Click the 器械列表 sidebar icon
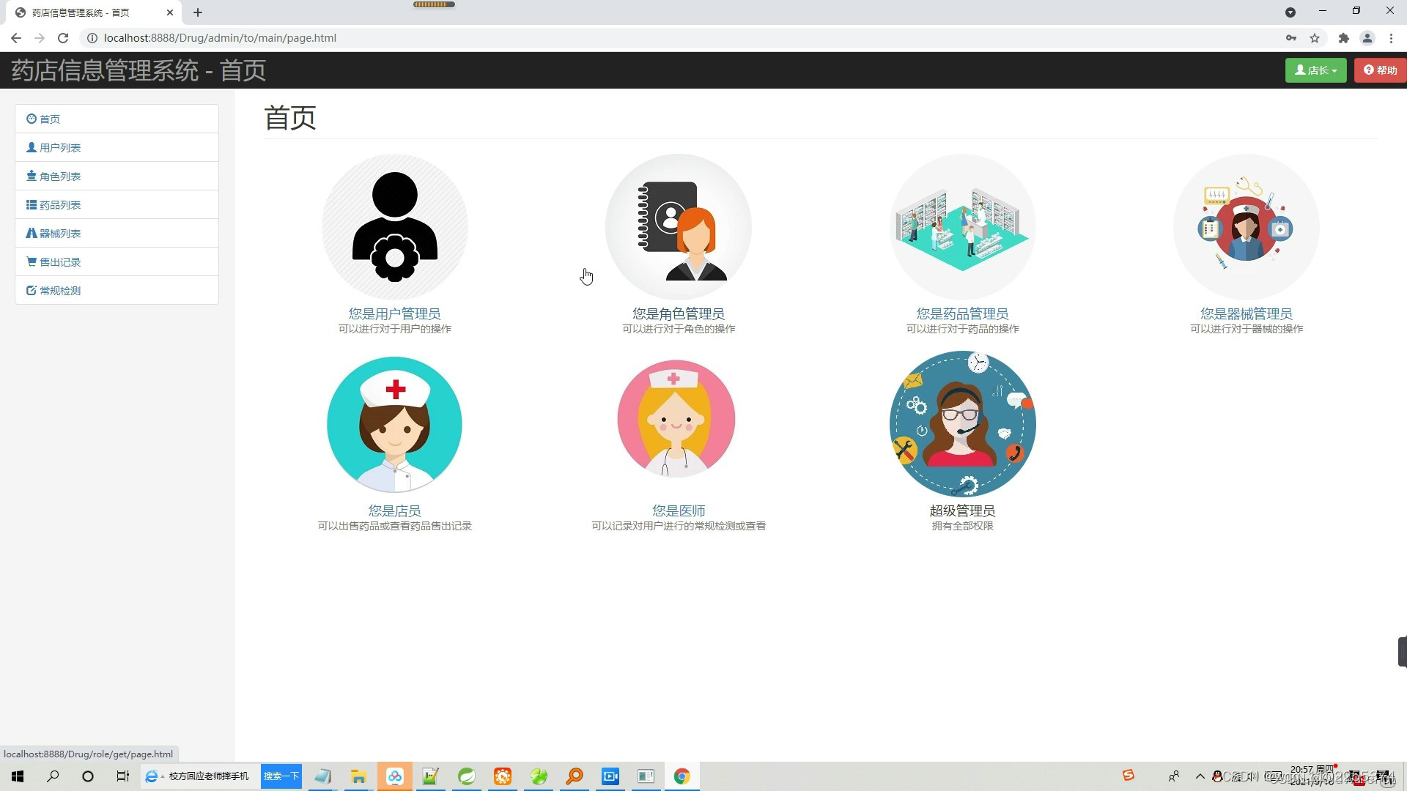 30,233
